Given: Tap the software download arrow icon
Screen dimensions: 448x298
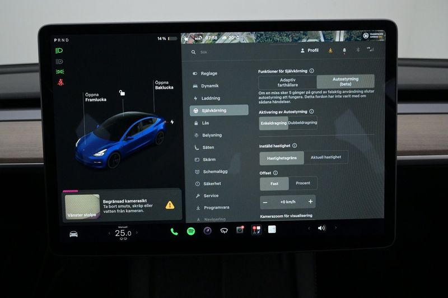Looking at the screenshot, I should (x=330, y=50).
